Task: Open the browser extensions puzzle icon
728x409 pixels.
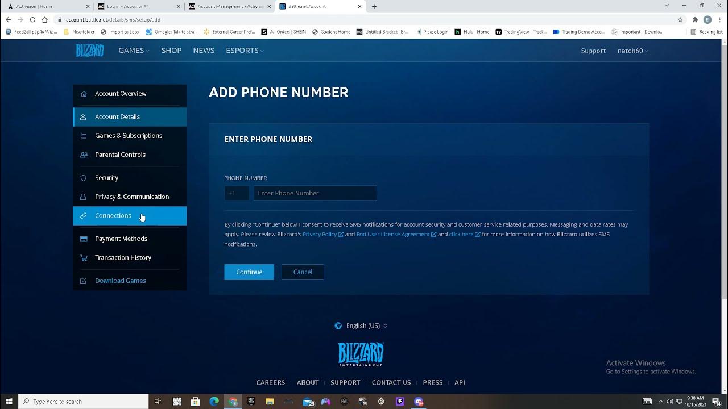Action: [x=695, y=19]
